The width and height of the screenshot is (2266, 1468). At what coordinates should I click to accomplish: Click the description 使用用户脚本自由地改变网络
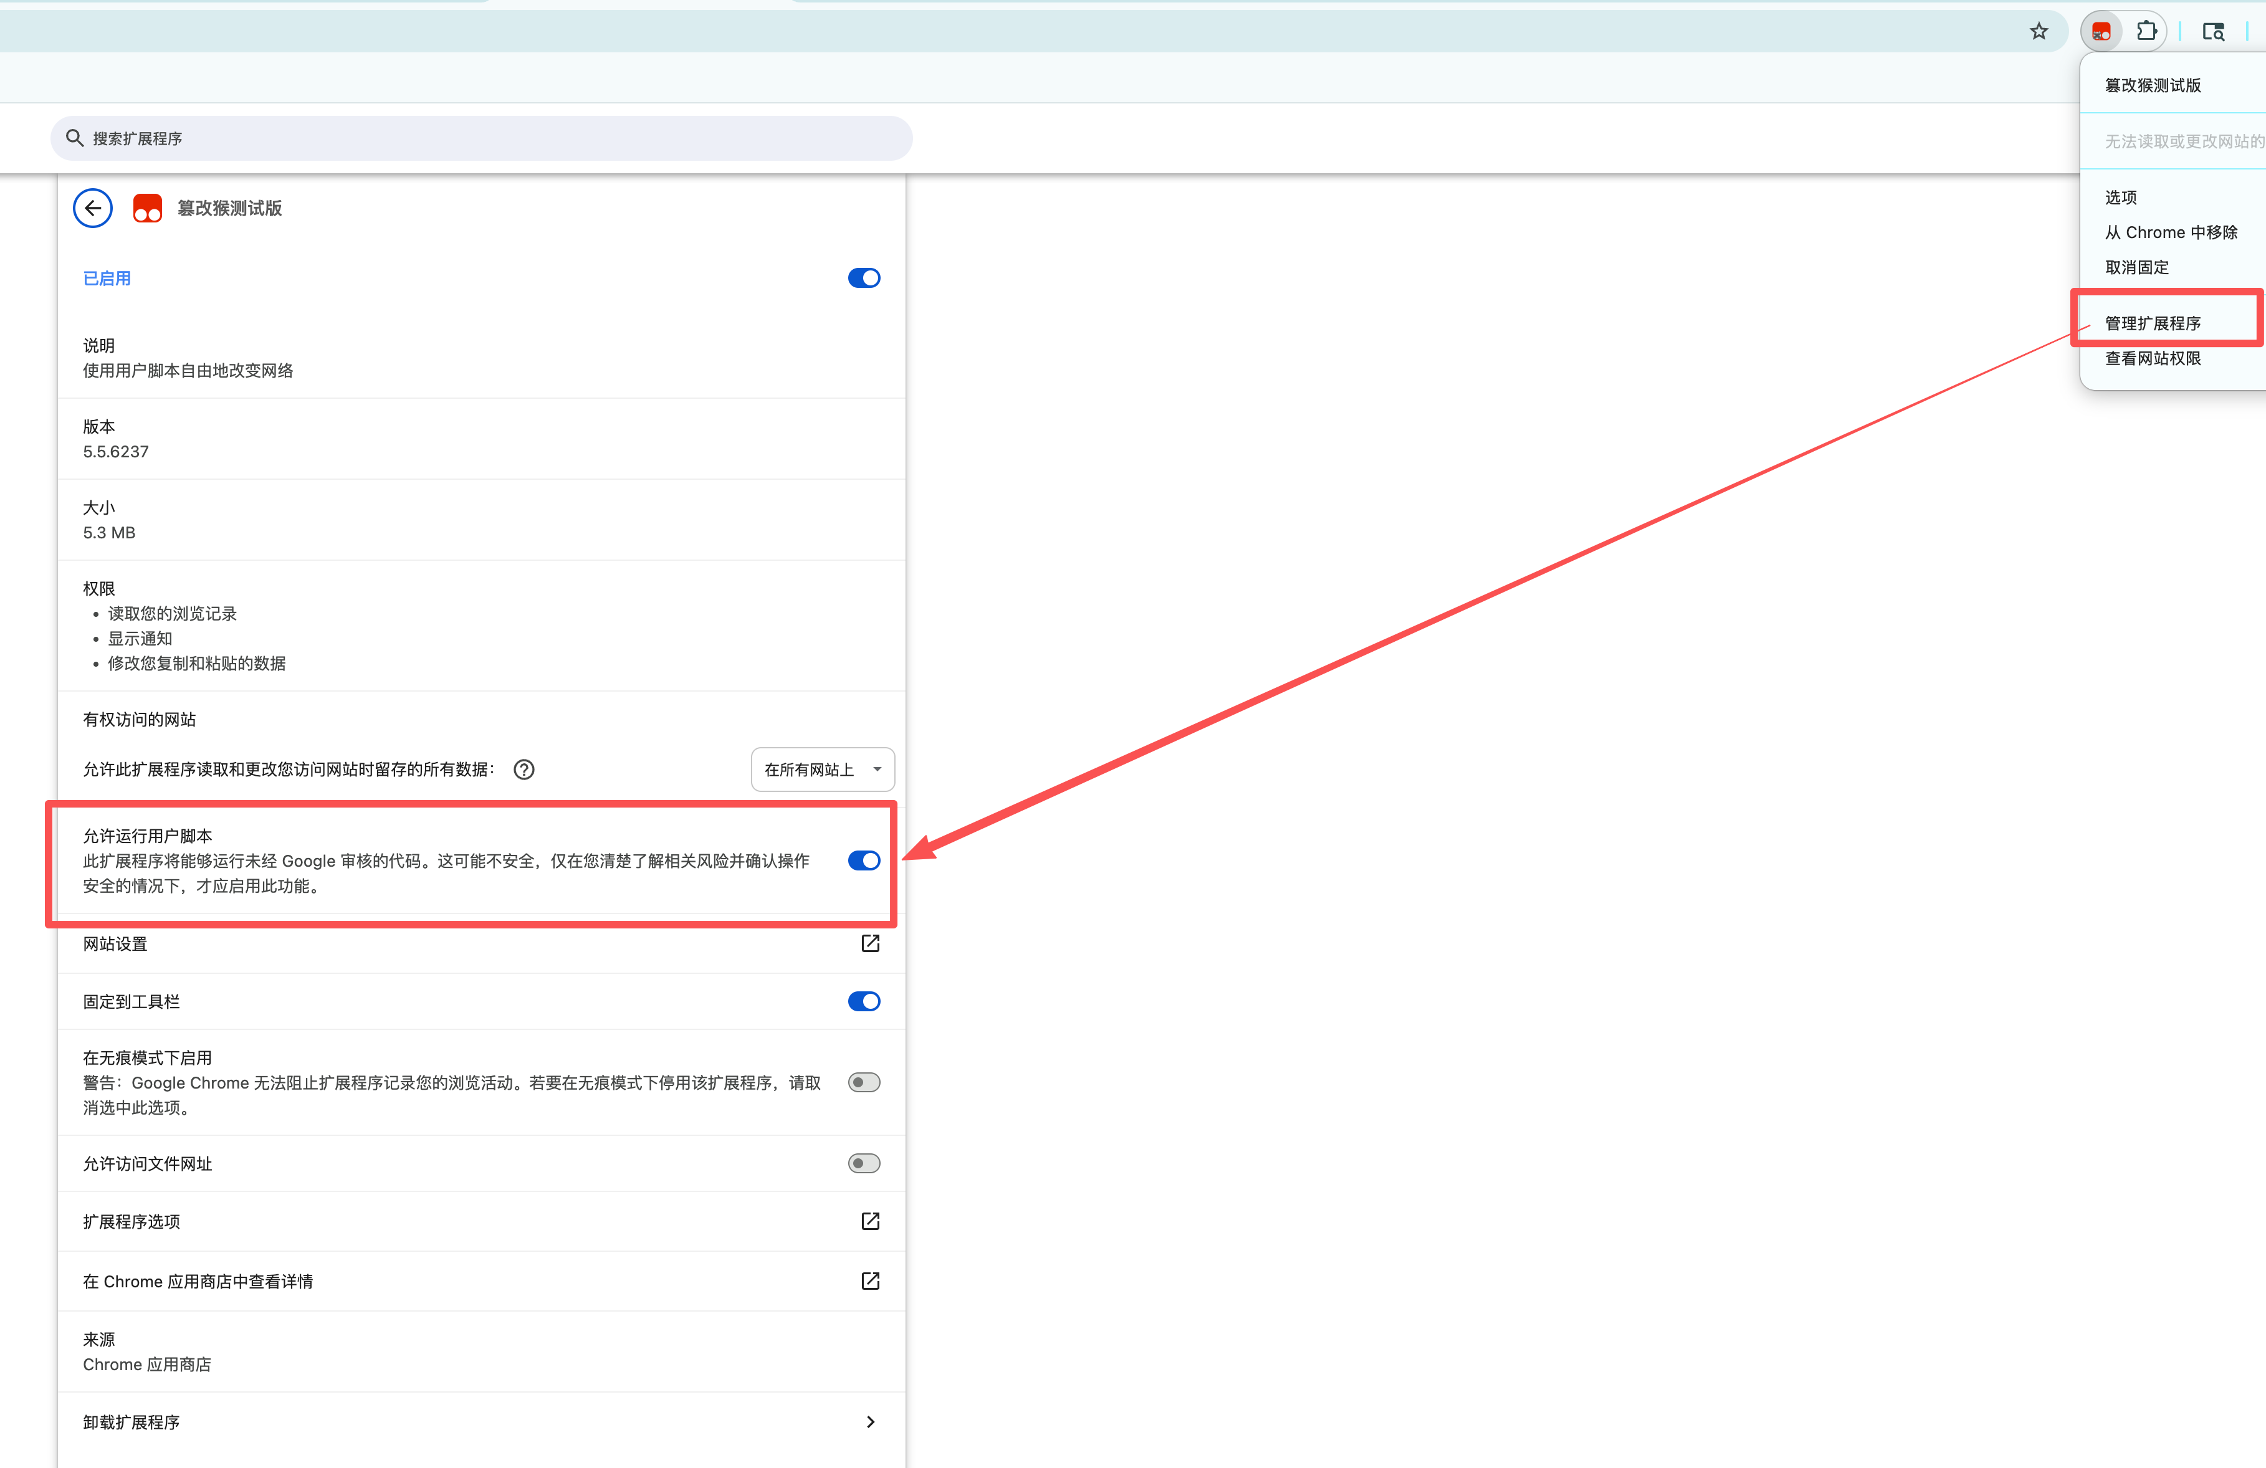point(188,371)
